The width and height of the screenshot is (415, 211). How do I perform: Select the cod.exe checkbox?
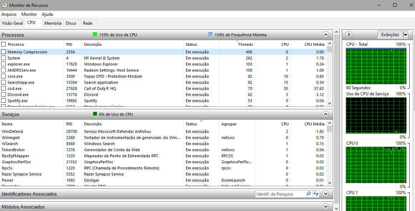click(x=4, y=88)
